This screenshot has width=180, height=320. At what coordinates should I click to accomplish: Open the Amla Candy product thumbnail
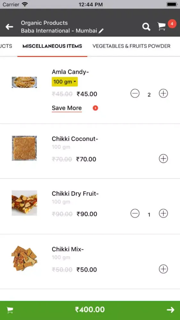[24, 82]
